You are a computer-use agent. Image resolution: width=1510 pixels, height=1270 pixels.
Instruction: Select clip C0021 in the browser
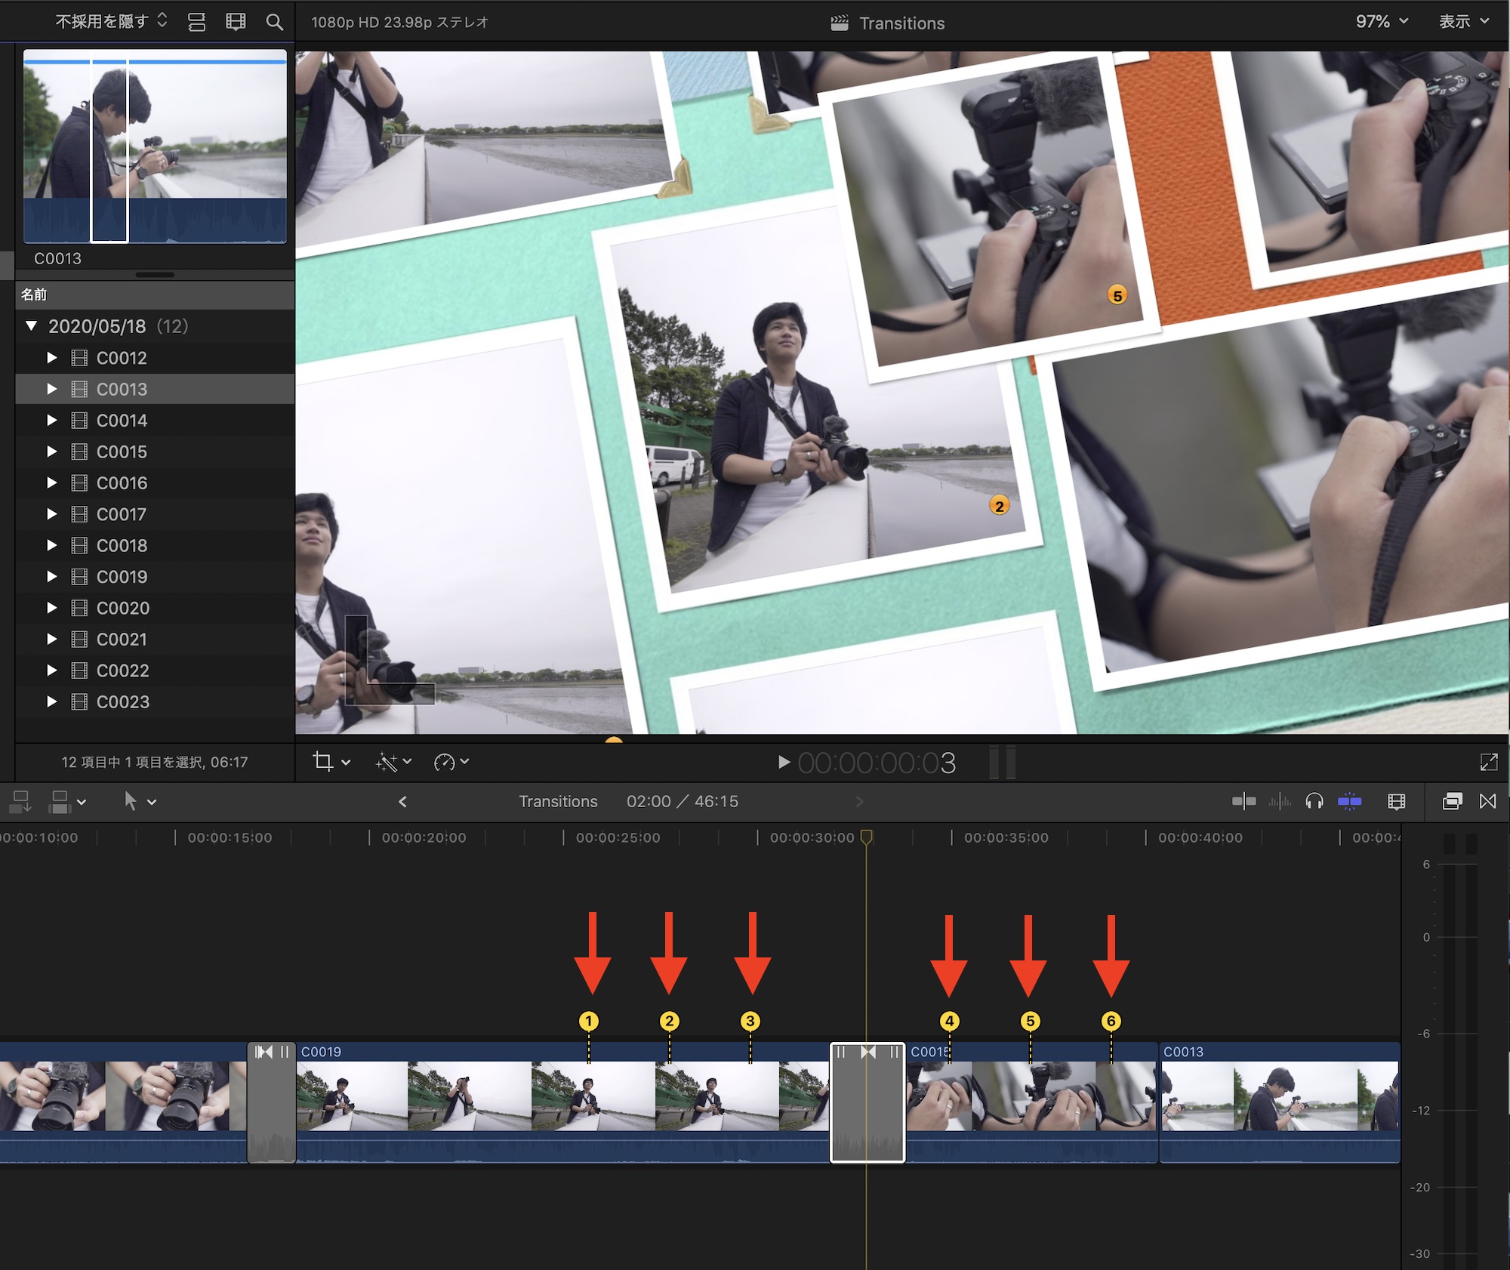122,640
